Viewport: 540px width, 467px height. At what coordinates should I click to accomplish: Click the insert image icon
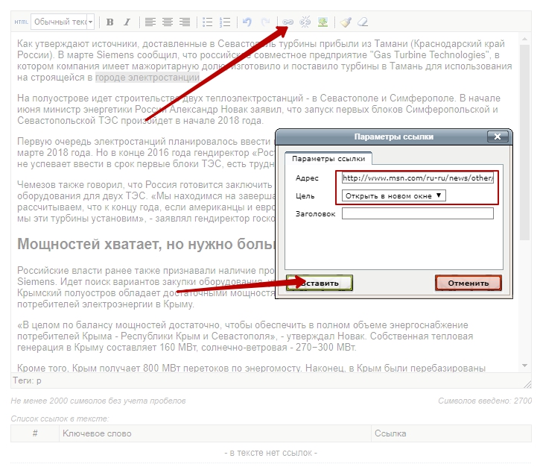tap(323, 22)
